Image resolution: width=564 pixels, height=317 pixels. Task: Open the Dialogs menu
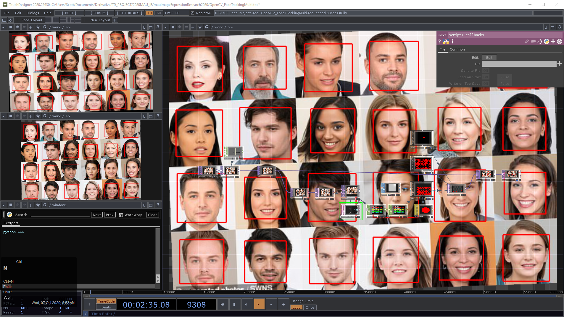click(33, 13)
